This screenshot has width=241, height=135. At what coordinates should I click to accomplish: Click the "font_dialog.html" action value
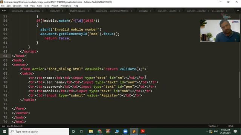coord(65,69)
